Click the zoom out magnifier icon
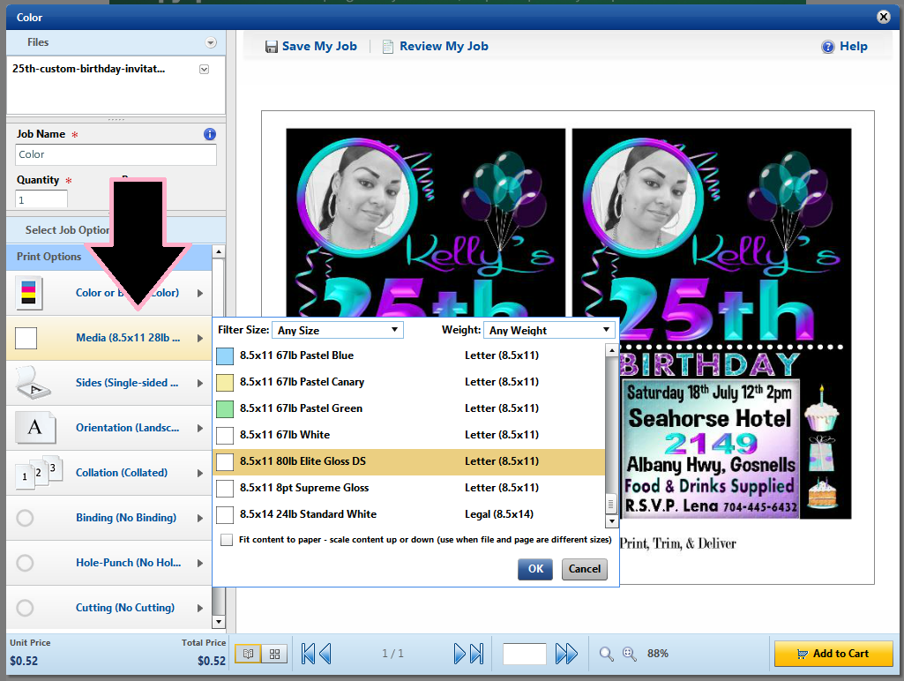904x681 pixels. (x=607, y=654)
